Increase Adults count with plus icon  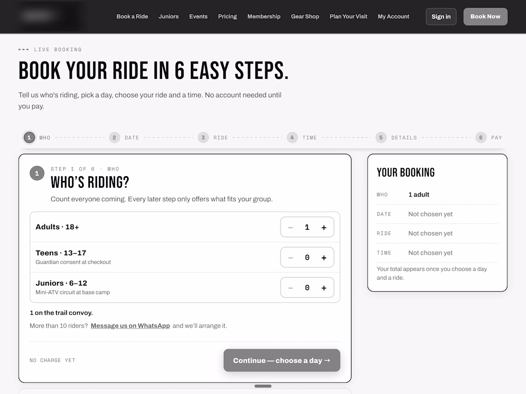point(324,227)
